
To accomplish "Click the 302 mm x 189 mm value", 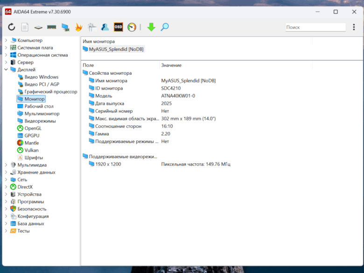I will tap(188, 119).
